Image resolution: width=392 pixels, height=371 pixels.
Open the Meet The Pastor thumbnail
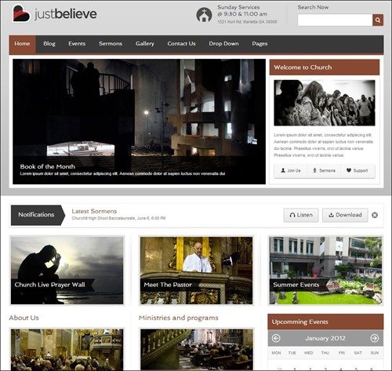coord(196,271)
